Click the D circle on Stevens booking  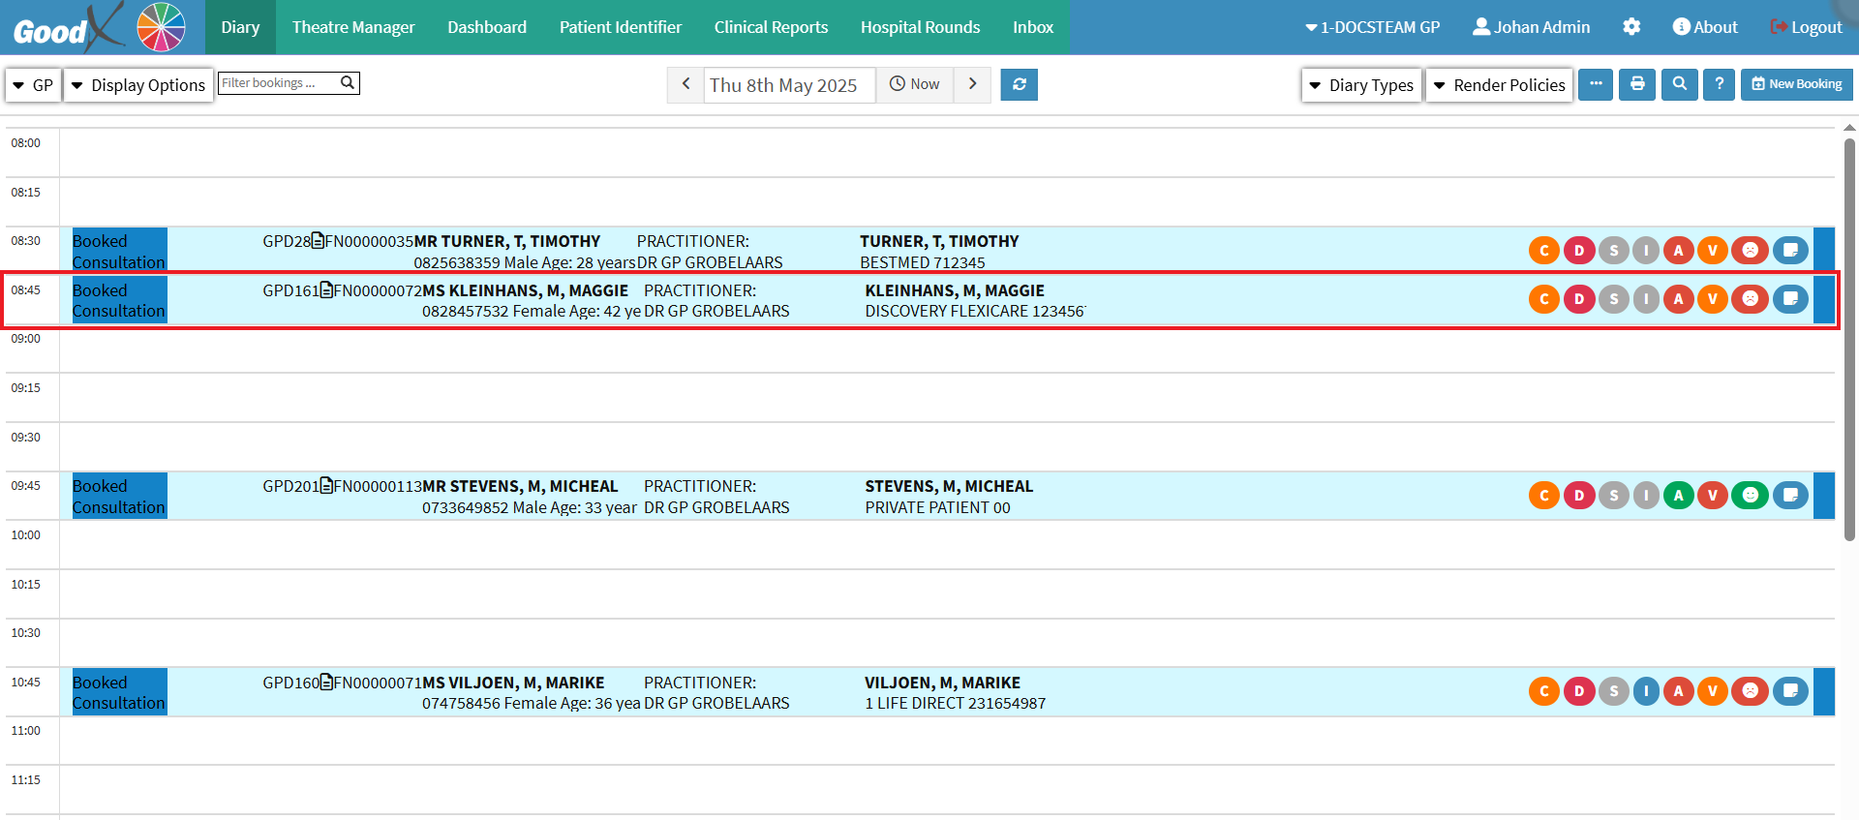click(x=1579, y=496)
